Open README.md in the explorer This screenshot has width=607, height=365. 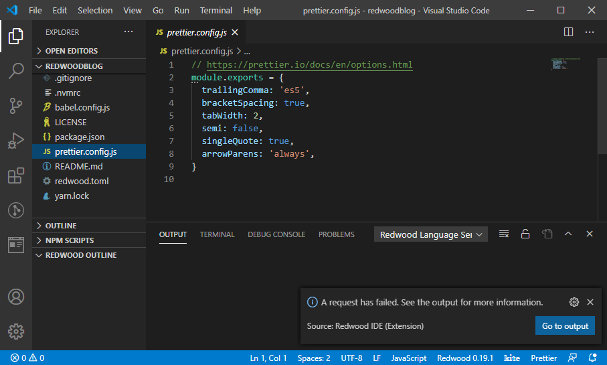pyautogui.click(x=89, y=166)
